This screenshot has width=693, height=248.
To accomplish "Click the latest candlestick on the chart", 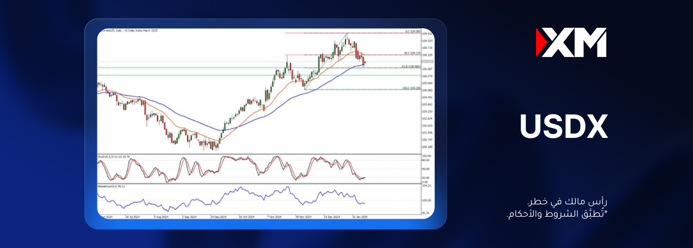I will point(365,62).
